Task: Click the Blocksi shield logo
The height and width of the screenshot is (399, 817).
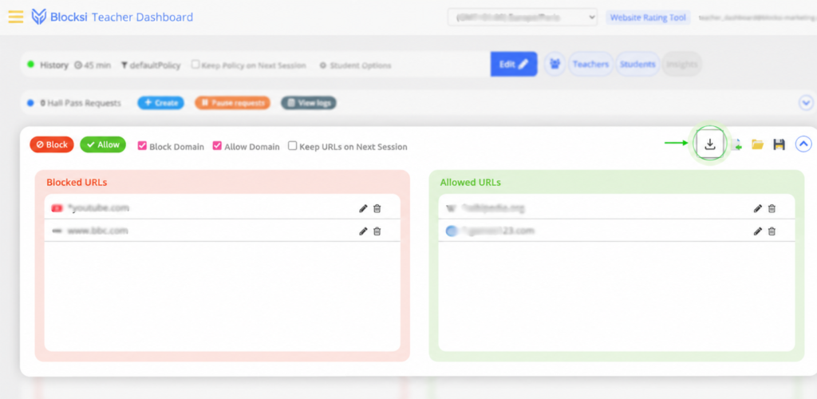Action: click(39, 17)
